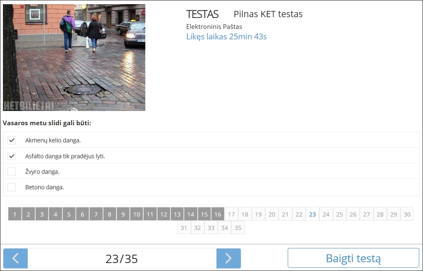Jump to question 1
The height and width of the screenshot is (271, 423).
pos(15,214)
